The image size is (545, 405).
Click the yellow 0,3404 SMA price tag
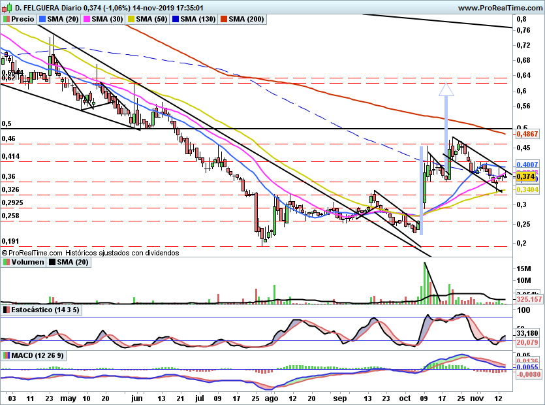(526, 189)
